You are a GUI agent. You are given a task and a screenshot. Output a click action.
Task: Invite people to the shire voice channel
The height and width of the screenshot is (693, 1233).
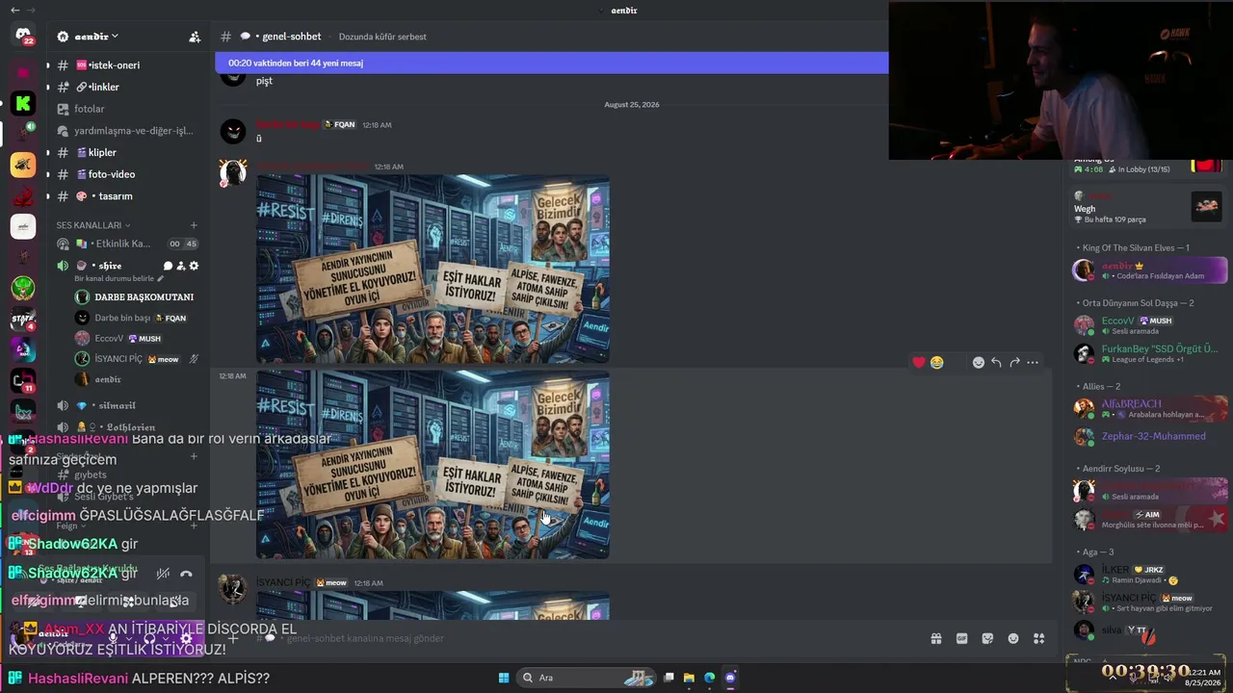click(x=180, y=266)
